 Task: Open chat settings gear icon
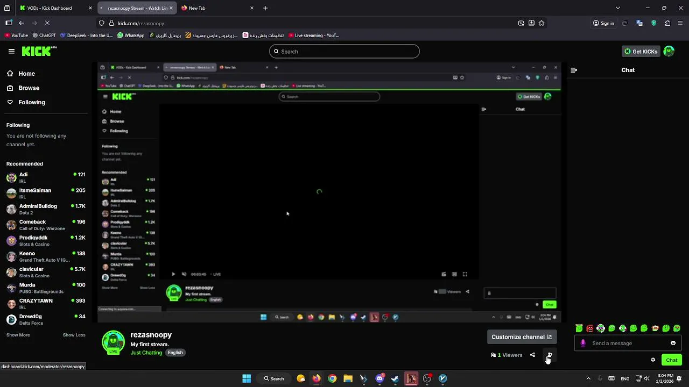(x=653, y=360)
